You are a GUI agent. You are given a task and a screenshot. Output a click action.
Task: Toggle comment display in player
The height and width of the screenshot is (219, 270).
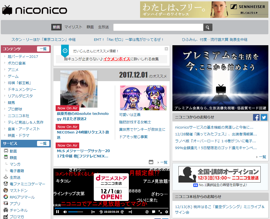point(154,212)
